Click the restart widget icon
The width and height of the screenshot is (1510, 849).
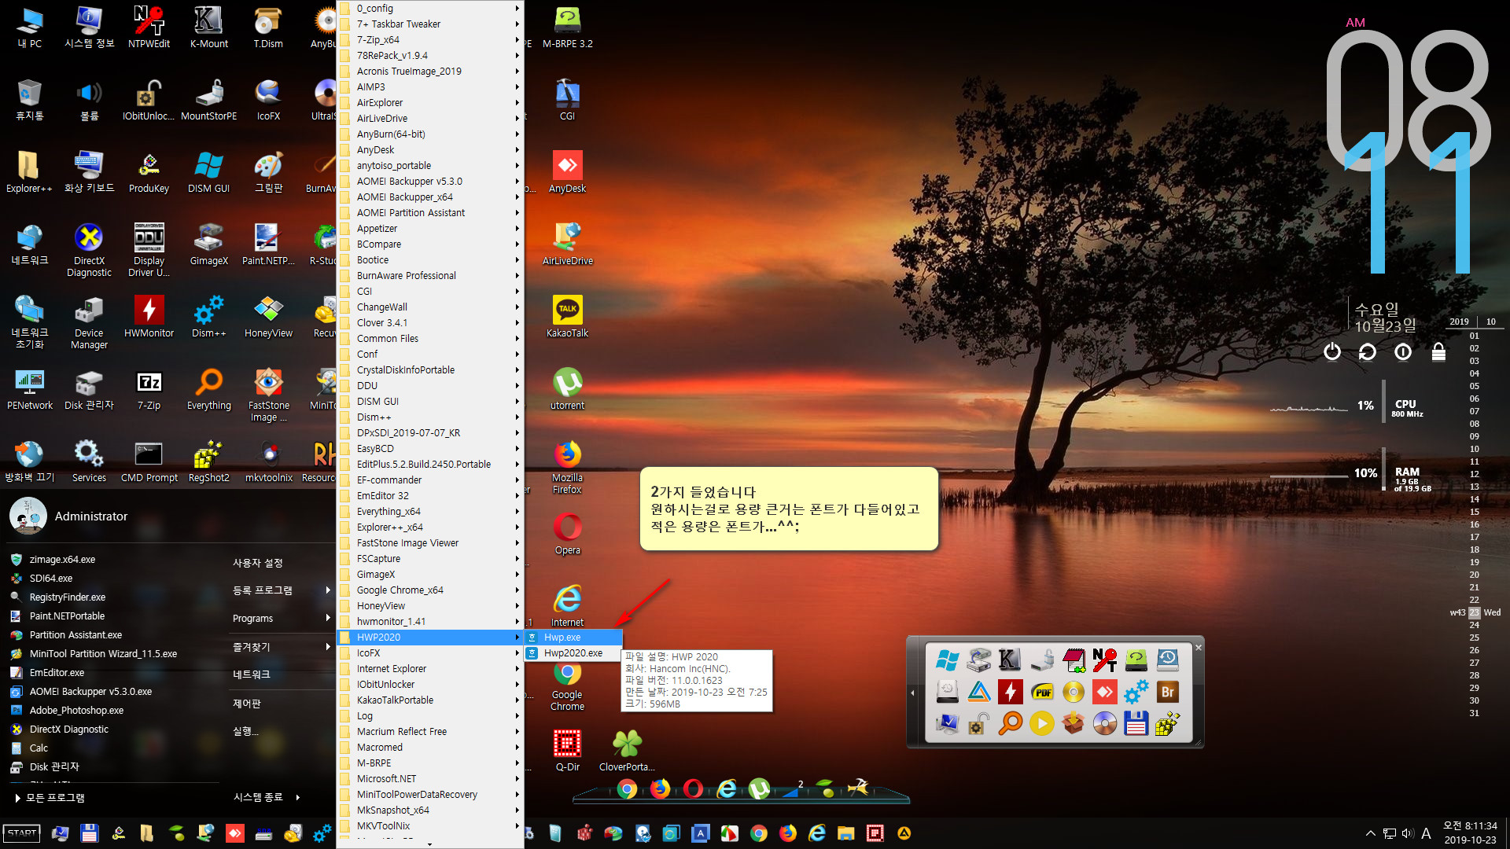1368,351
